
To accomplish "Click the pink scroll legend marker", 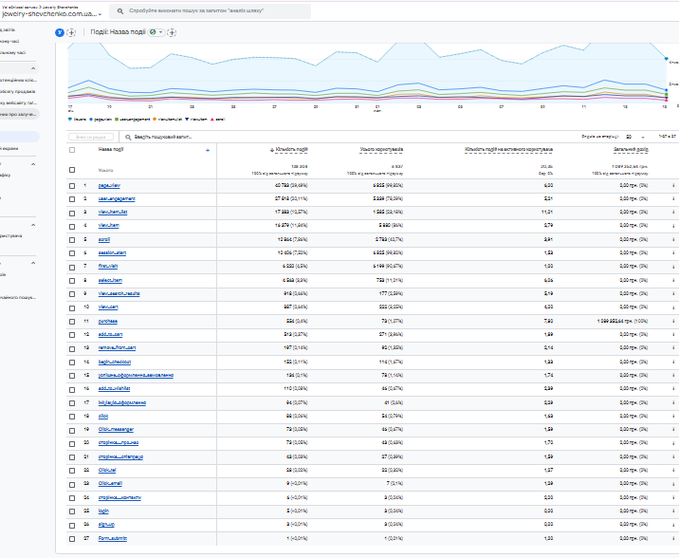I will (x=212, y=120).
